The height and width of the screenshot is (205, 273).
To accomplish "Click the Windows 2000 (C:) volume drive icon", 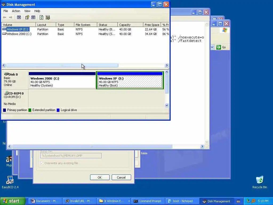I will click(x=4, y=34).
